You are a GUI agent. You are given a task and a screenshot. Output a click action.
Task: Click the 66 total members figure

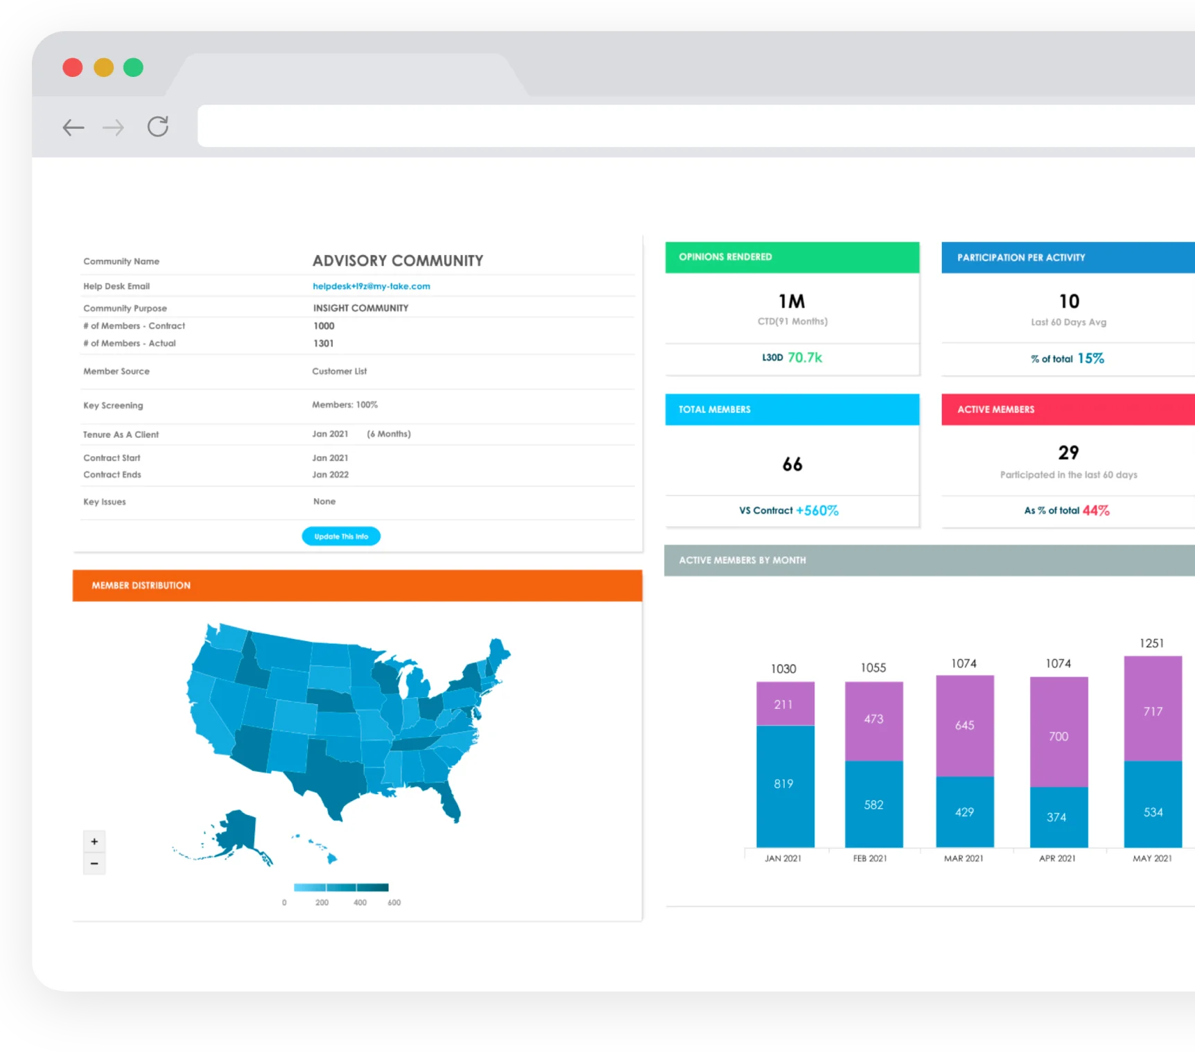click(792, 464)
